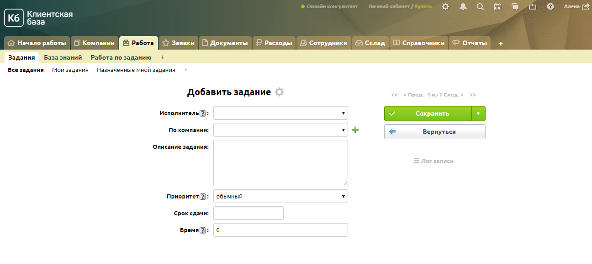Expand the Приоритет dropdown showing обычный
Viewport: 592px width, 264px height.
(x=280, y=196)
